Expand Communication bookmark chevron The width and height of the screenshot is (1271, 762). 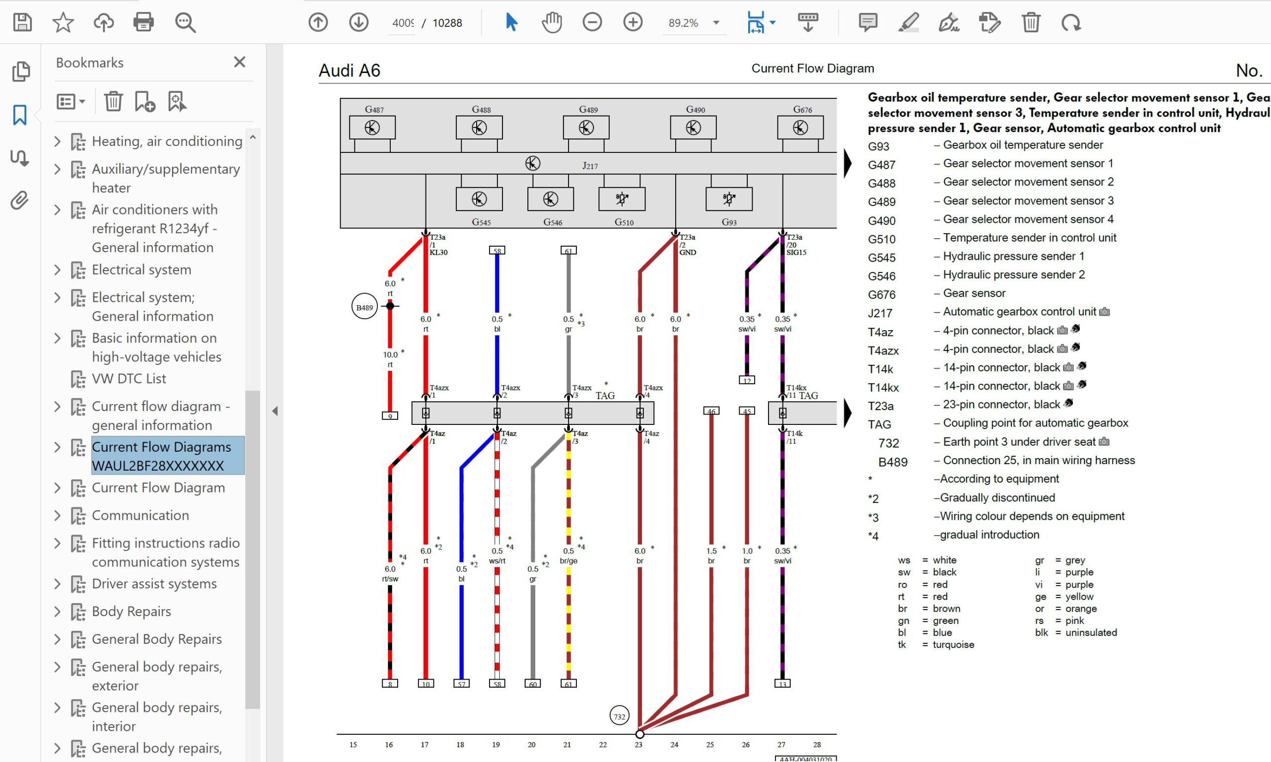58,515
